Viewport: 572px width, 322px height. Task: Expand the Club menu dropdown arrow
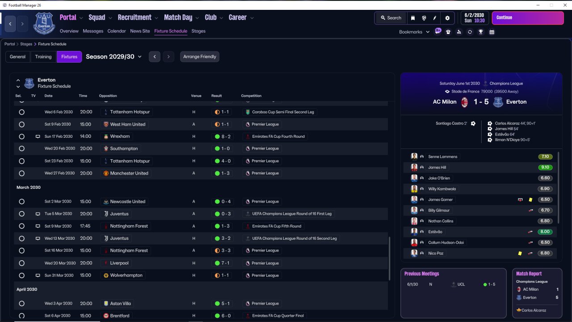coord(221,18)
